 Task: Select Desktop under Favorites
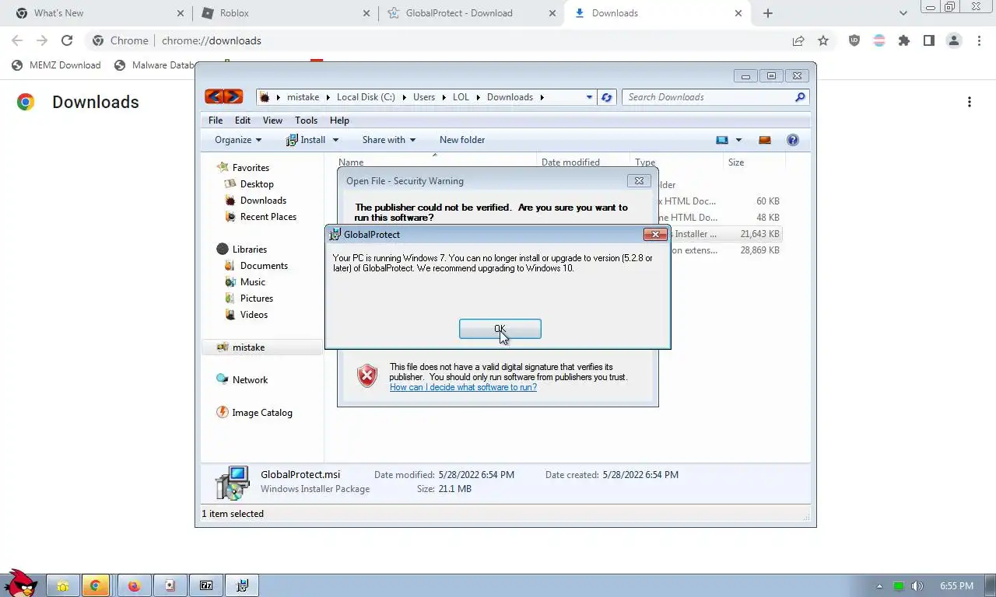pyautogui.click(x=257, y=184)
